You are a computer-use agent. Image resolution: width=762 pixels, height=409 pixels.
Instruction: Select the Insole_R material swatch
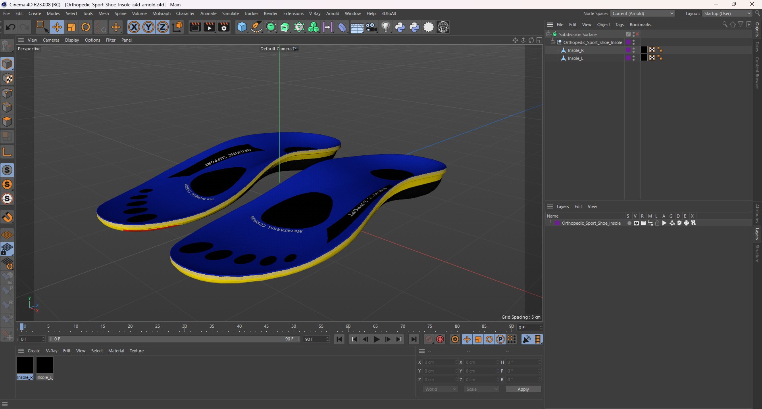(x=25, y=365)
